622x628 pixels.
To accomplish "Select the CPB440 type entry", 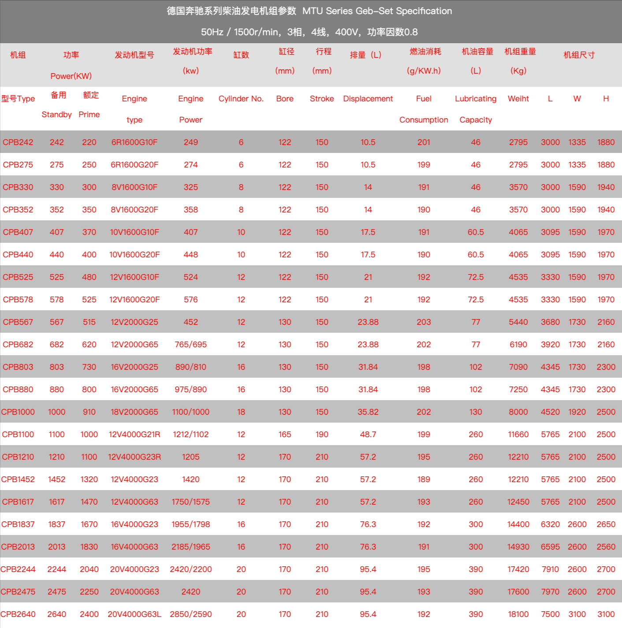I will click(18, 255).
